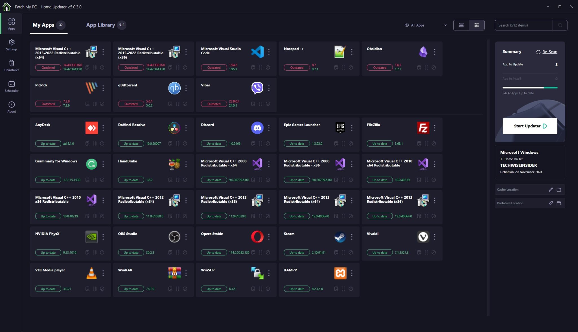
Task: Click the Start Updater button
Action: (x=530, y=126)
